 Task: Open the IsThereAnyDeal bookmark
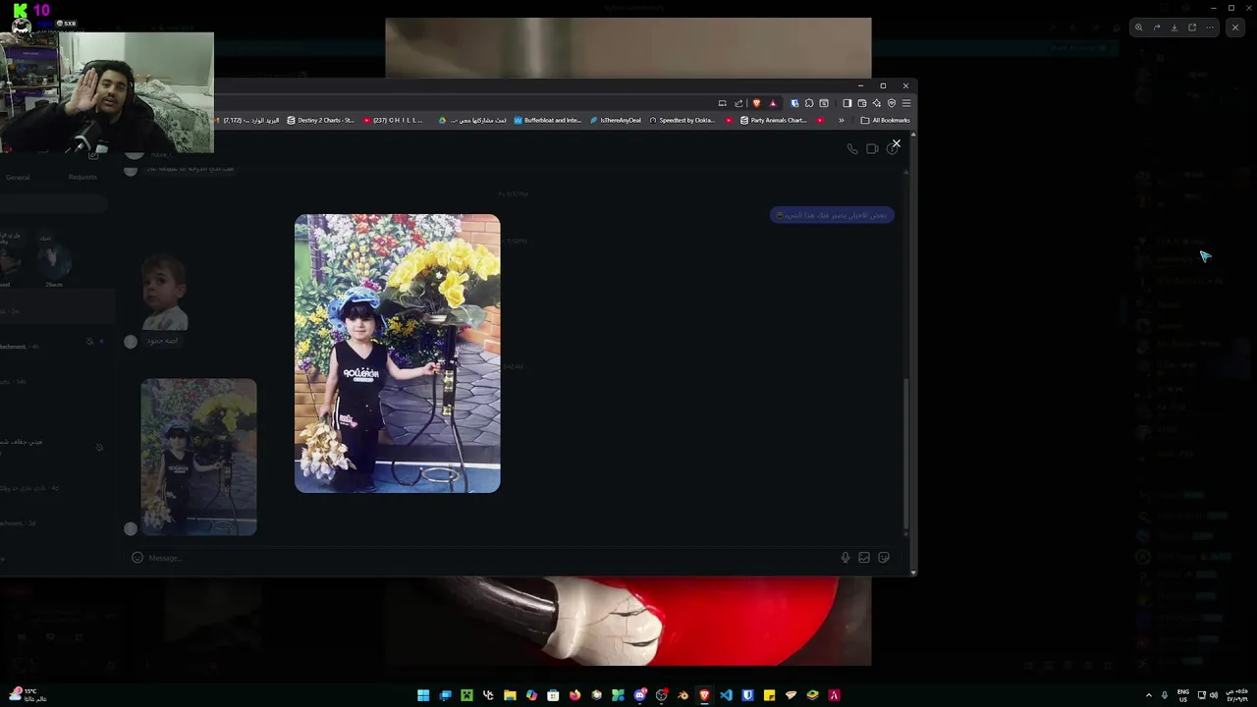(616, 120)
